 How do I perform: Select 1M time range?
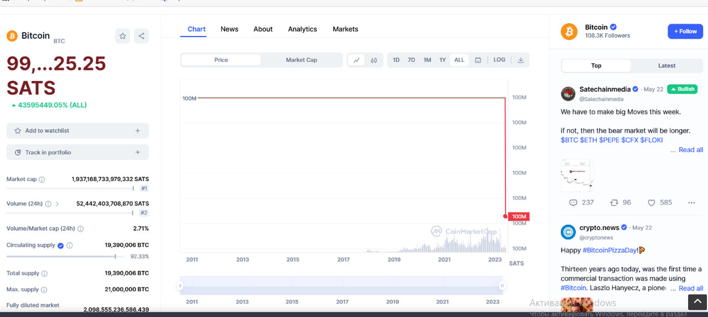[427, 60]
